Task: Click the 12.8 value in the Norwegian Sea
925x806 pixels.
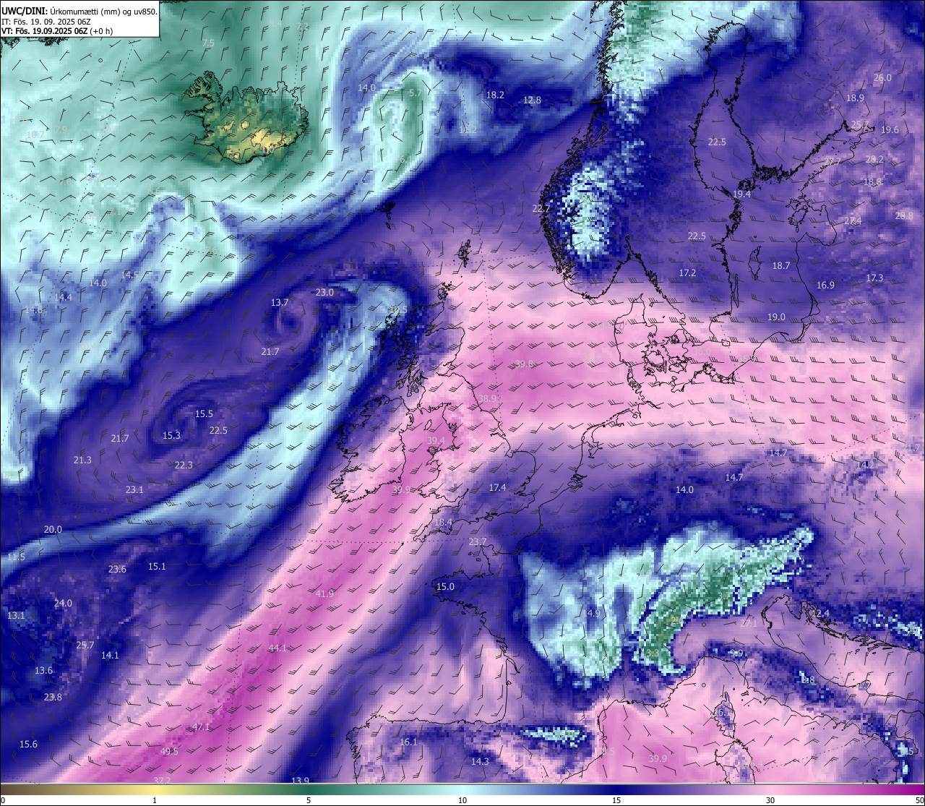Action: [x=532, y=100]
